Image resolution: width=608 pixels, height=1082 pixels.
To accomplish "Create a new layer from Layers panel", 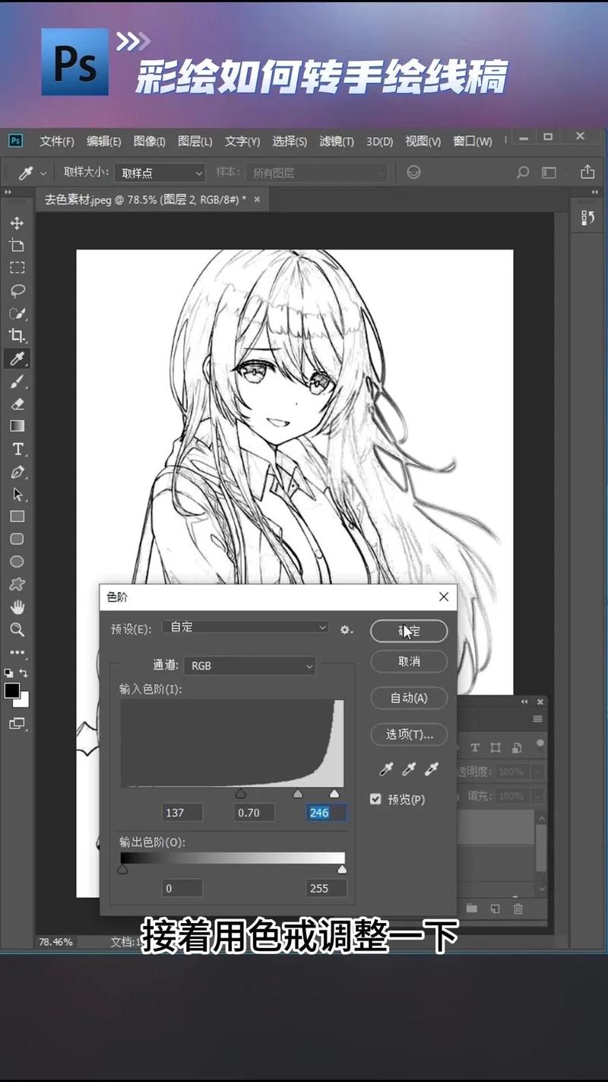I will [x=495, y=909].
